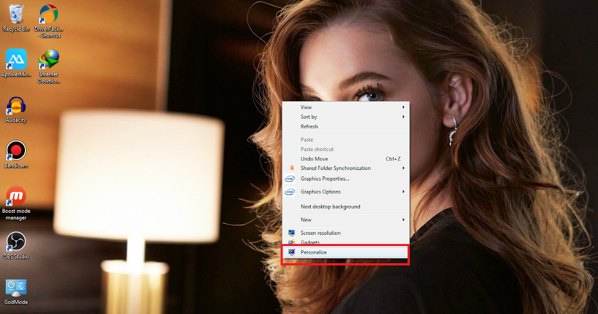Viewport: 598px width, 314px height.
Task: Open Graphics Properties... from the menu
Action: 345,178
